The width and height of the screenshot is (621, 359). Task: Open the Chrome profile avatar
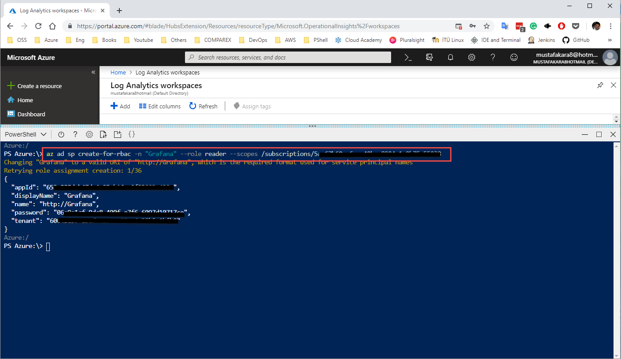click(596, 26)
